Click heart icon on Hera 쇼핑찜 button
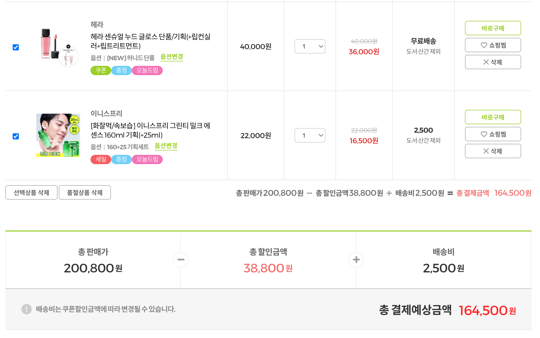Image resolution: width=540 pixels, height=338 pixels. click(484, 45)
